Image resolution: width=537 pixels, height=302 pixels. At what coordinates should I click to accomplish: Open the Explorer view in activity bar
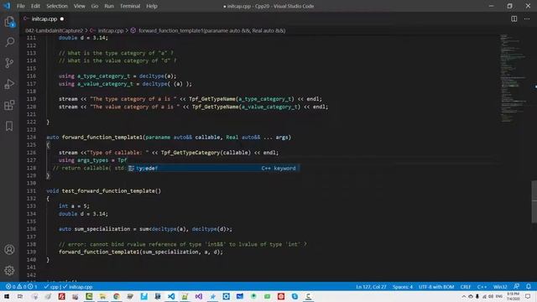tap(9, 22)
